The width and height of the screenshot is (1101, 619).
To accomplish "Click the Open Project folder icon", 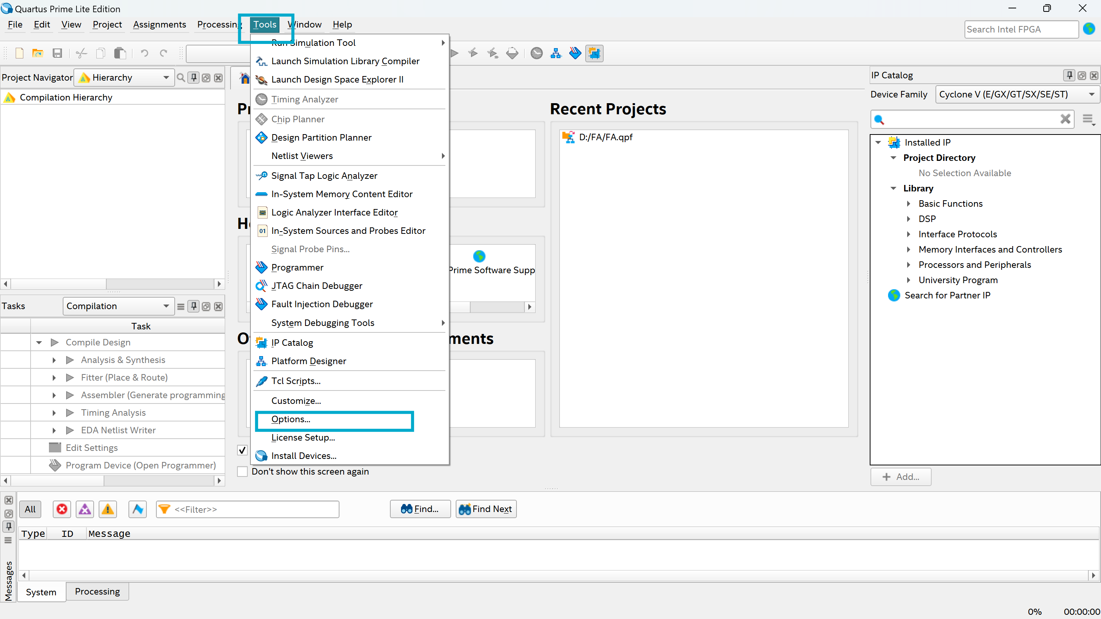I will (37, 53).
